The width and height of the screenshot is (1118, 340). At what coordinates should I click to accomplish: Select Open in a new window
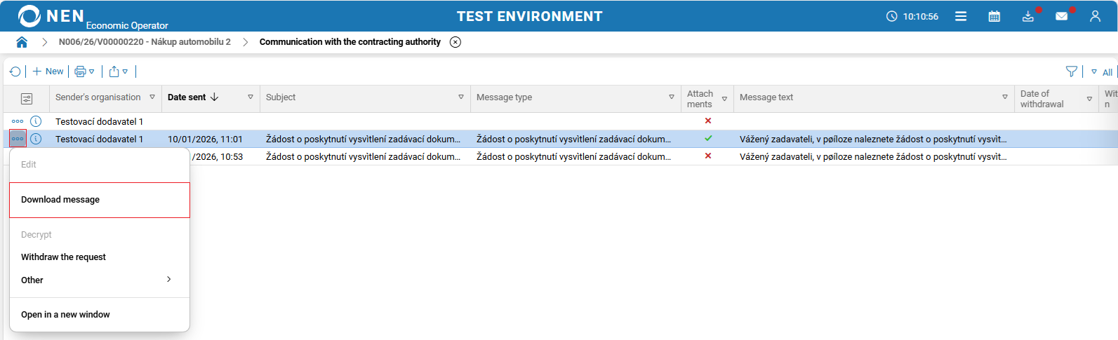click(65, 315)
